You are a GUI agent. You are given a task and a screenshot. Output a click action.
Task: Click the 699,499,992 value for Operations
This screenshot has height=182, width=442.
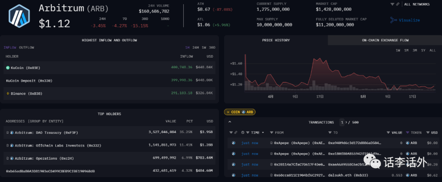tap(164, 158)
